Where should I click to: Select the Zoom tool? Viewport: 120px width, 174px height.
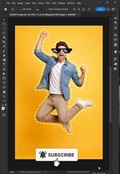(x=4, y=96)
